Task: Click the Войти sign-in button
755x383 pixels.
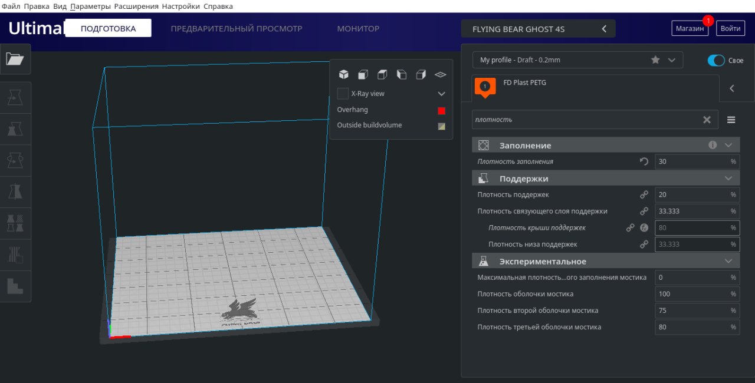Action: tap(730, 28)
